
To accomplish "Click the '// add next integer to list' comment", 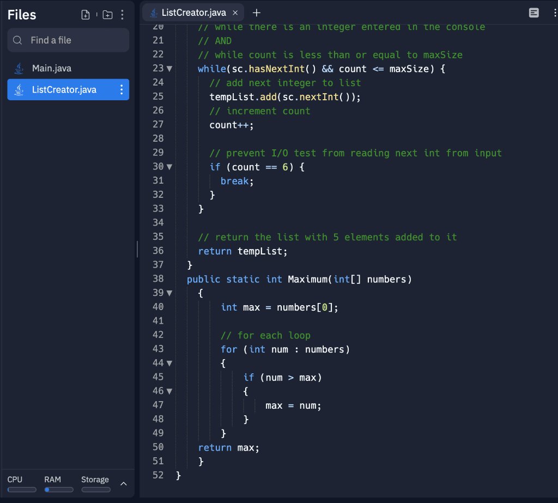I will coord(285,83).
